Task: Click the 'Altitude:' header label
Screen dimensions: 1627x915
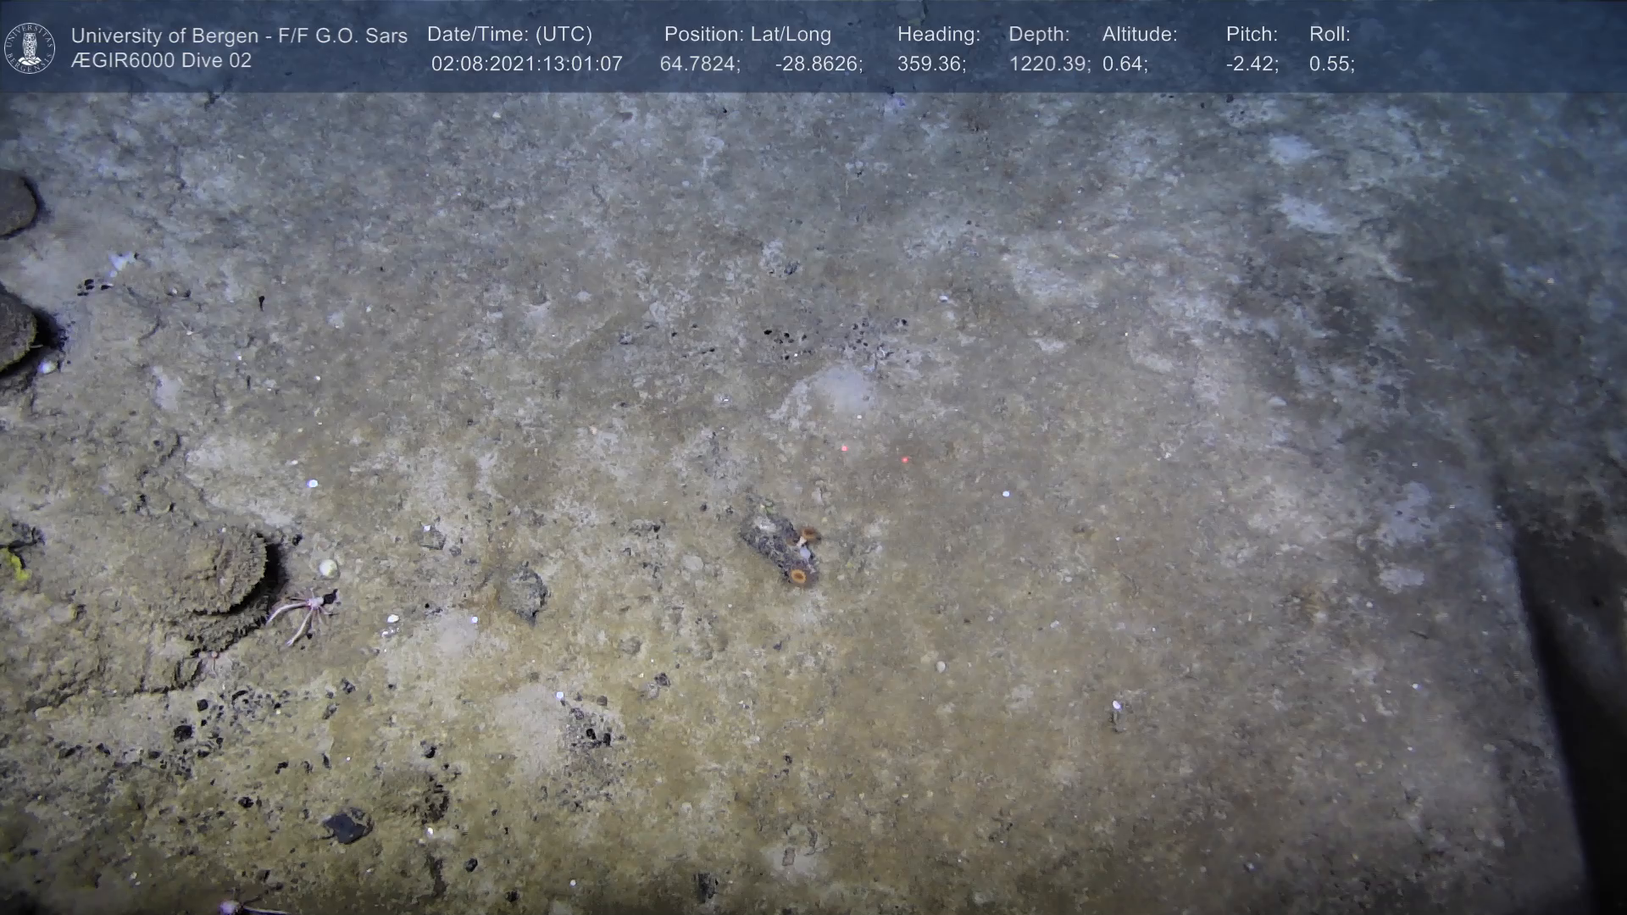Action: point(1140,35)
